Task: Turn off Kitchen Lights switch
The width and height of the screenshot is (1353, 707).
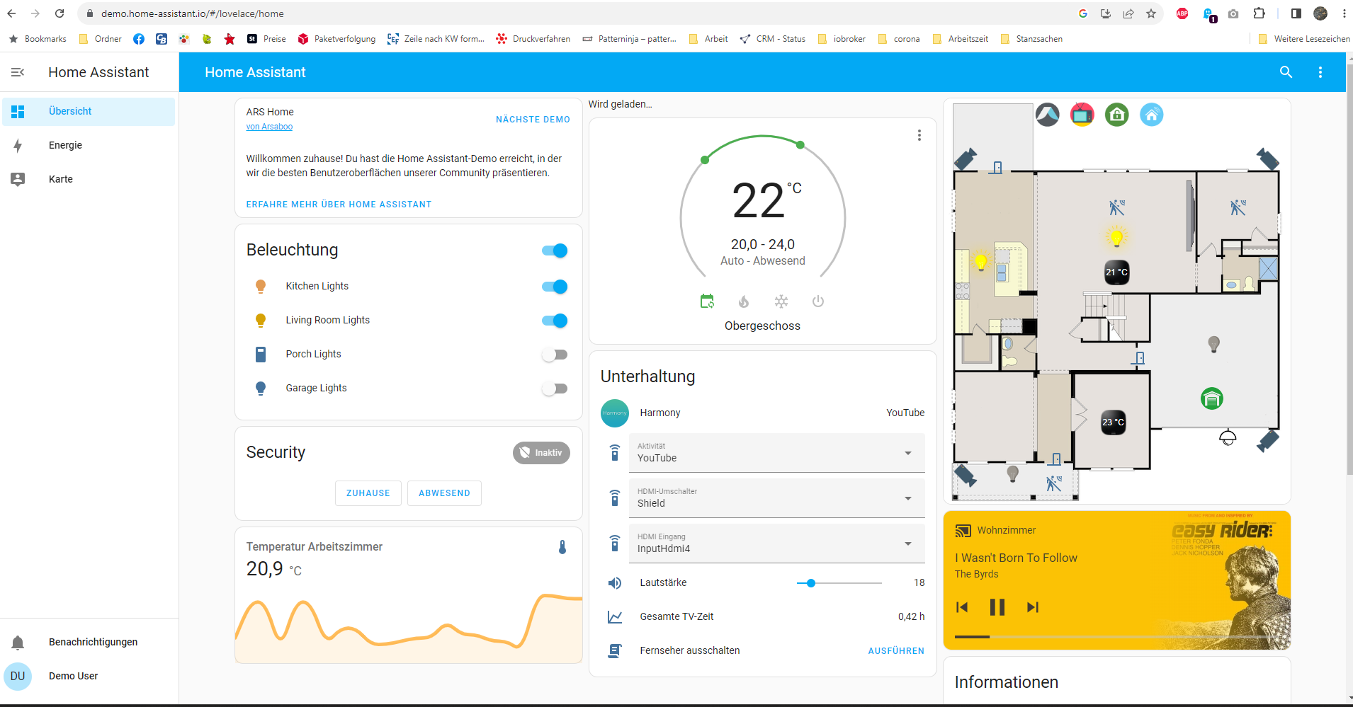Action: tap(555, 287)
